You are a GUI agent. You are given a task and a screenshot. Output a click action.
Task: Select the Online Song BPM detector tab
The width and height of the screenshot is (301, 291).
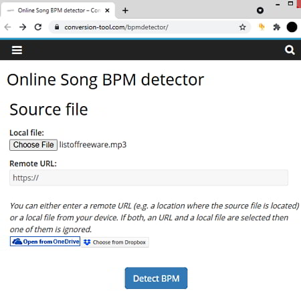pos(58,11)
